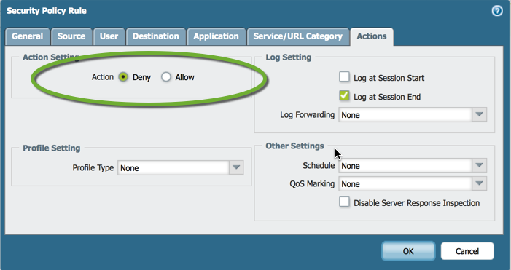Confirm with the OK button
This screenshot has height=270, width=511.
tap(408, 251)
